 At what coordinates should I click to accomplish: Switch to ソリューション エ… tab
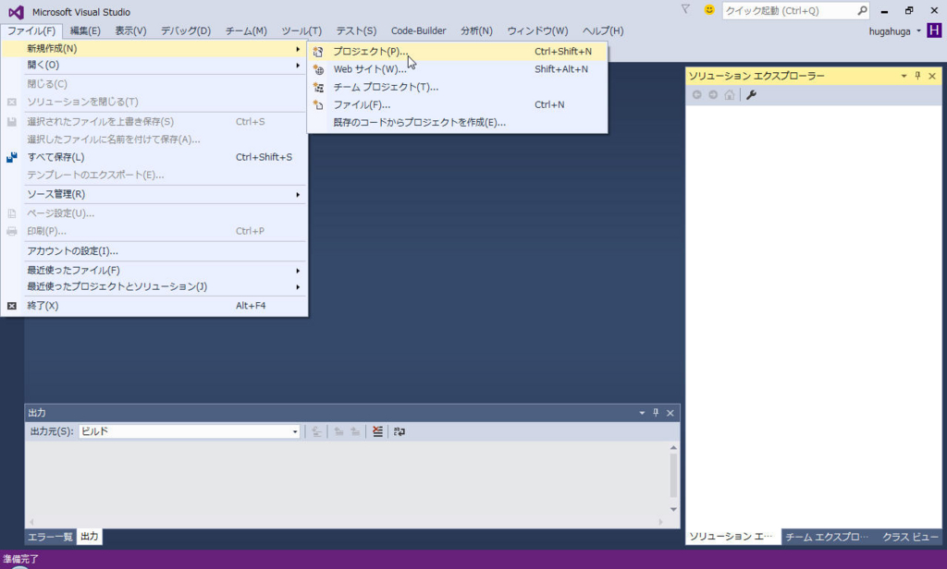(x=731, y=537)
